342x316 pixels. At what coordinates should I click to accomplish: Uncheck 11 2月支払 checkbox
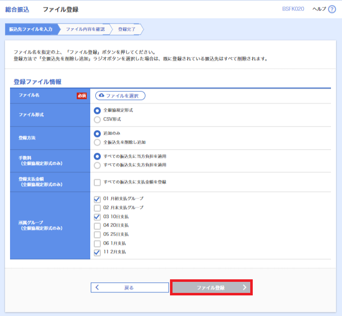coord(97,252)
